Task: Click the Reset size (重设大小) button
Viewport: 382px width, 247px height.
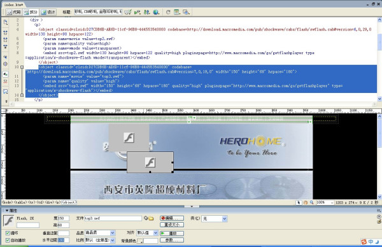Action: [172, 225]
